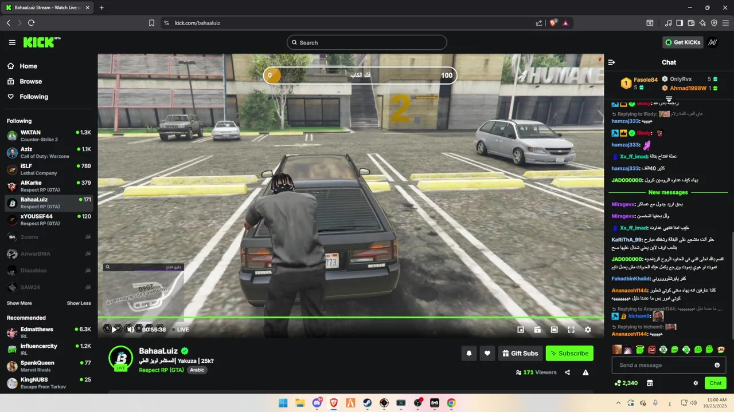Enter fullscreen mode
Viewport: 734px width, 412px height.
coord(571,330)
